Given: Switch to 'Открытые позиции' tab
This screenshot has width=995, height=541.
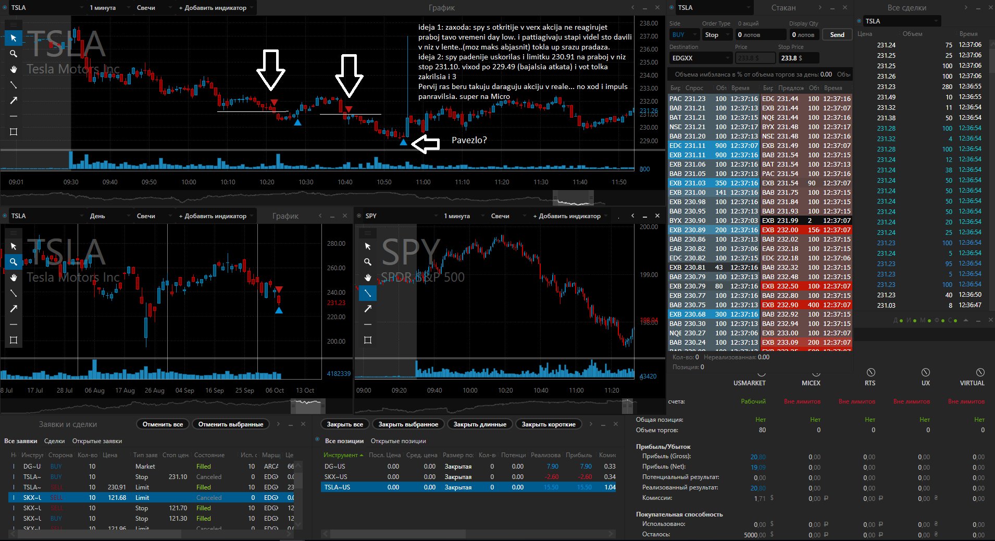Looking at the screenshot, I should [x=398, y=441].
